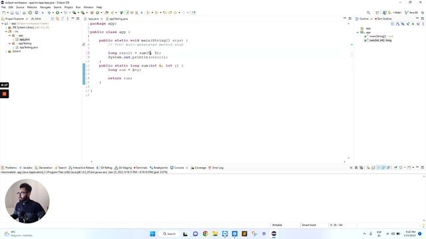Image resolution: width=426 pixels, height=239 pixels.
Task: Open Project Explorer filter icon
Action: (x=63, y=19)
